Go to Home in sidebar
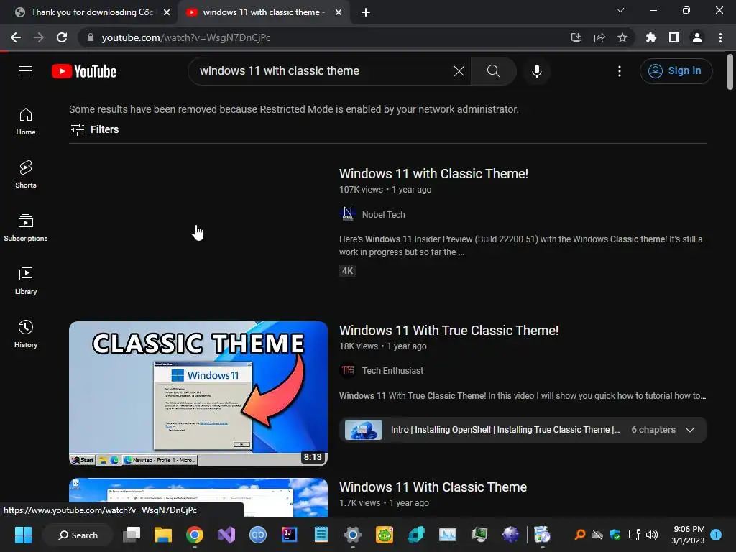This screenshot has width=736, height=552. coord(26,121)
